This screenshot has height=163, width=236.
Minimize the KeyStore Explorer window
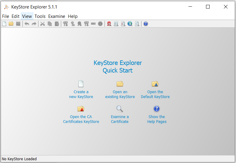click(190, 7)
